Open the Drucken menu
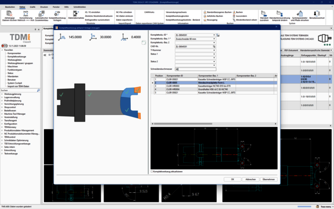 [x=44, y=7]
